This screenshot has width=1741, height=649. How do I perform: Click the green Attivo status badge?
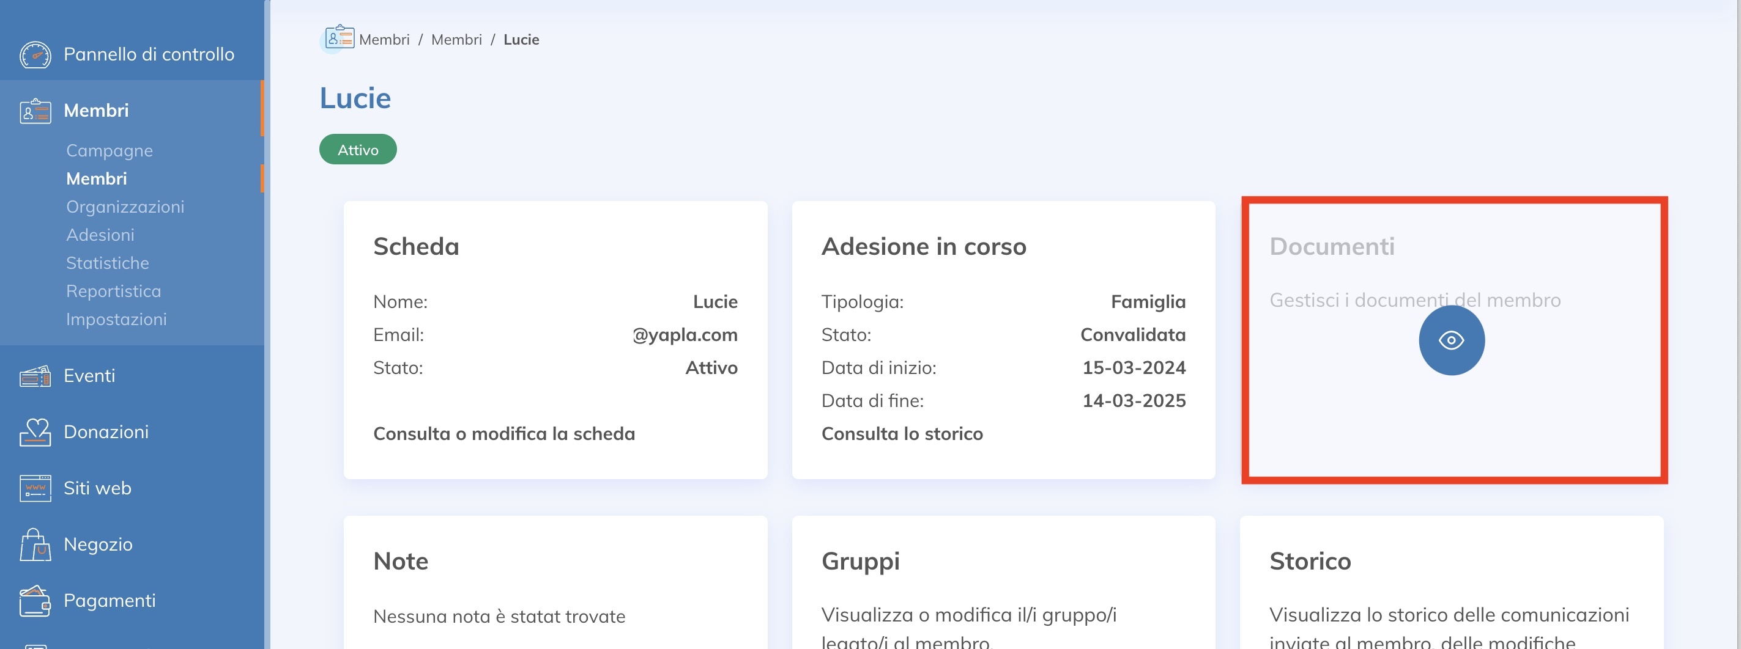pyautogui.click(x=357, y=149)
